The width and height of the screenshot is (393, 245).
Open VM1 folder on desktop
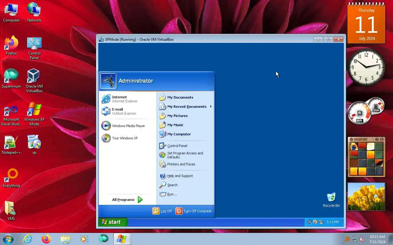11,211
